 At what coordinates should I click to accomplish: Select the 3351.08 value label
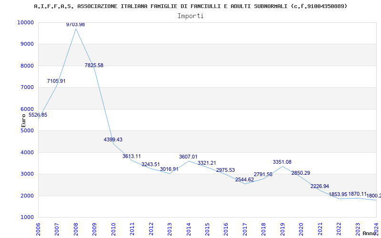[x=282, y=162]
